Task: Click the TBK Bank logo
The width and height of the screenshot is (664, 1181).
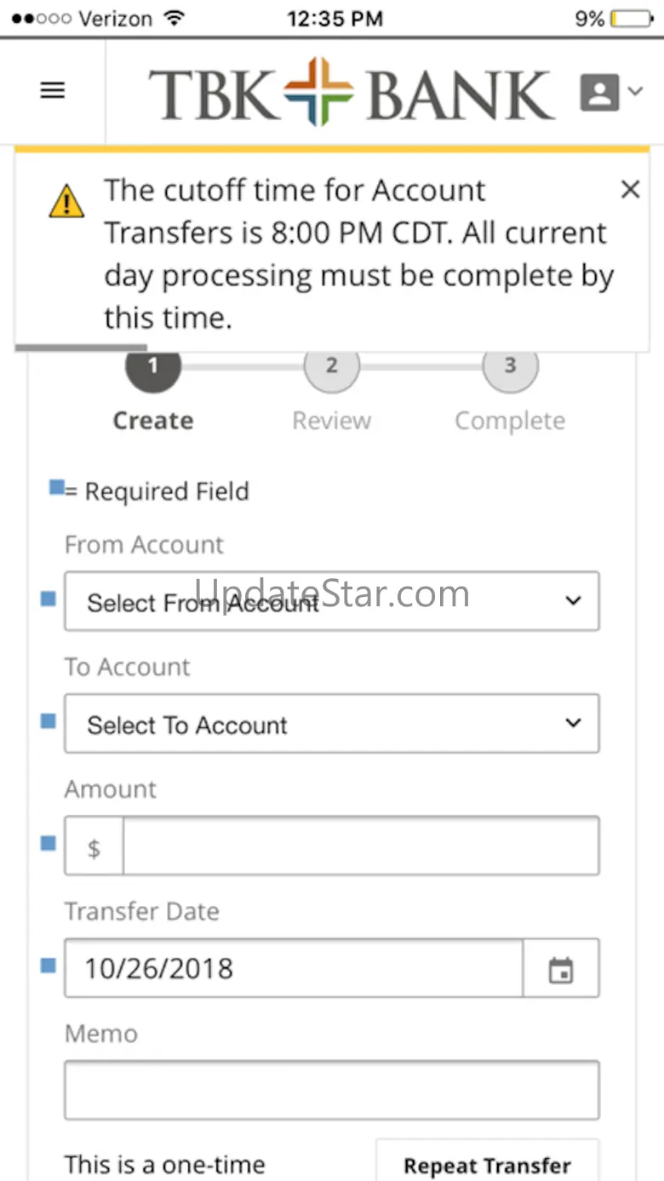Action: pyautogui.click(x=352, y=92)
